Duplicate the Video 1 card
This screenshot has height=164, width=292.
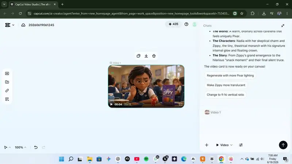pyautogui.click(x=138, y=56)
